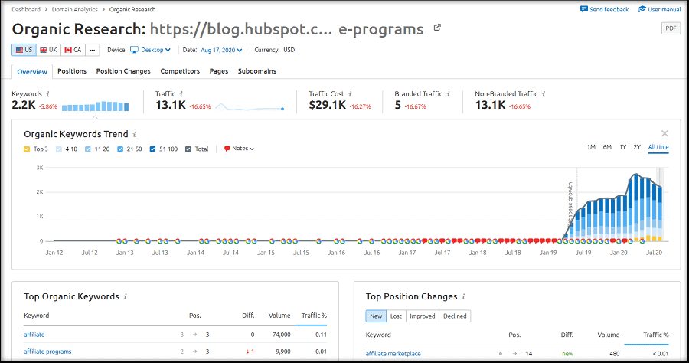The height and width of the screenshot is (363, 689).
Task: Select the Lost position changes filter
Action: coord(396,316)
